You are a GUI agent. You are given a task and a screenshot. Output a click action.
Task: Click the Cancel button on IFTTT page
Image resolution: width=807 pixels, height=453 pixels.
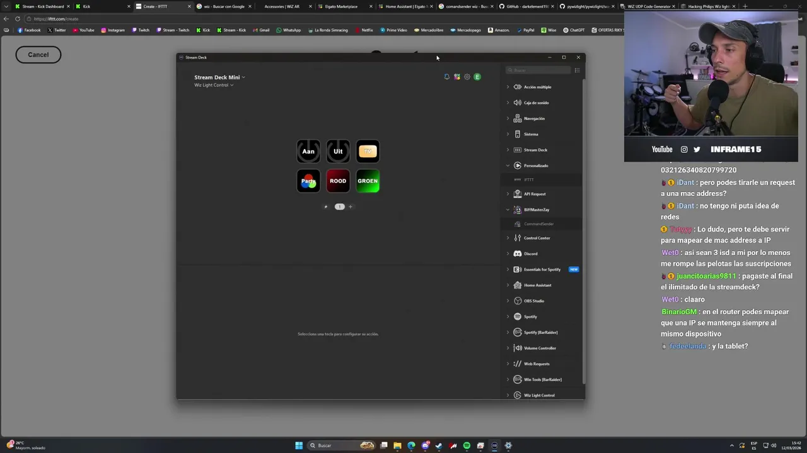tap(38, 55)
